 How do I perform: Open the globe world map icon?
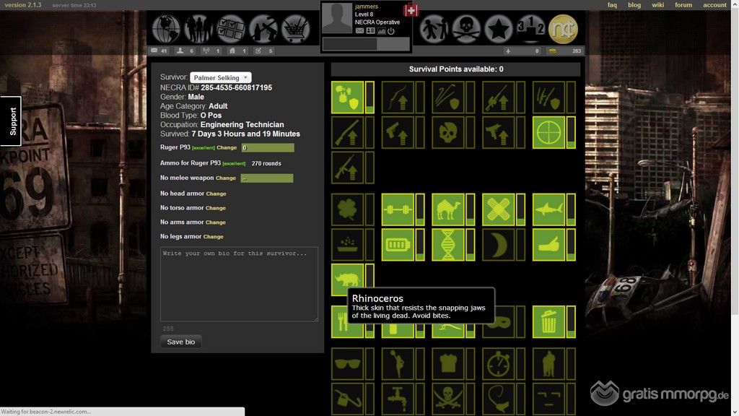pos(166,29)
